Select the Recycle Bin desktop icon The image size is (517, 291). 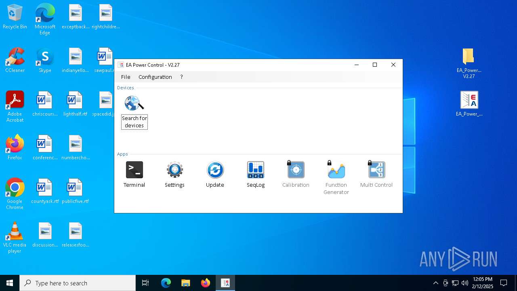pos(15,17)
